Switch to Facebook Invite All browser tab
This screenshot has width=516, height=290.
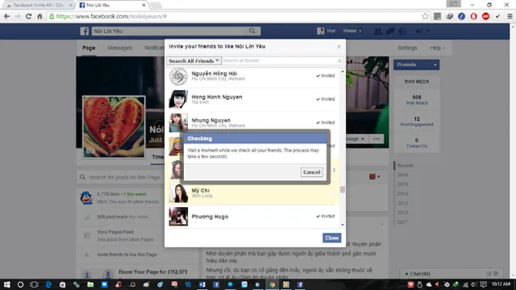coord(38,5)
